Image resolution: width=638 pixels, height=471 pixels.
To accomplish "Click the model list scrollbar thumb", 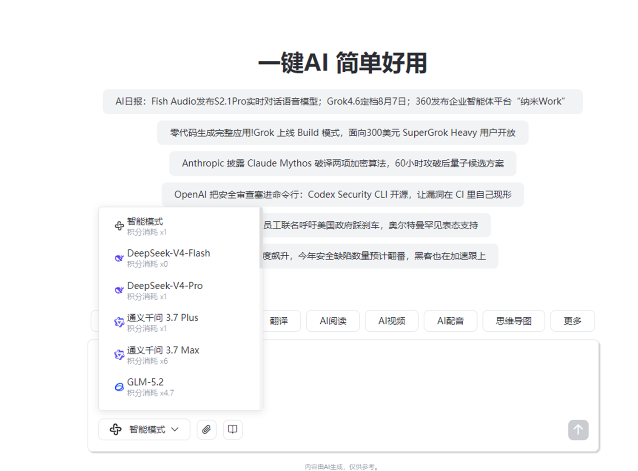I will (261, 239).
